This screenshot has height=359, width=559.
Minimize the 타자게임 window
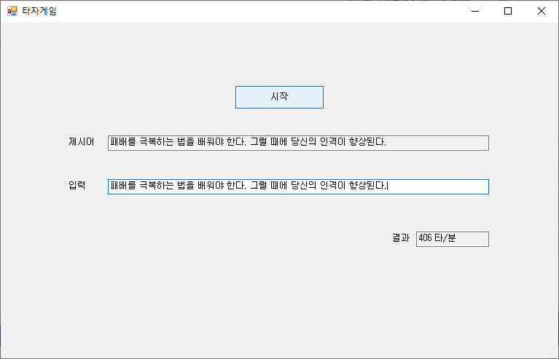pyautogui.click(x=475, y=11)
